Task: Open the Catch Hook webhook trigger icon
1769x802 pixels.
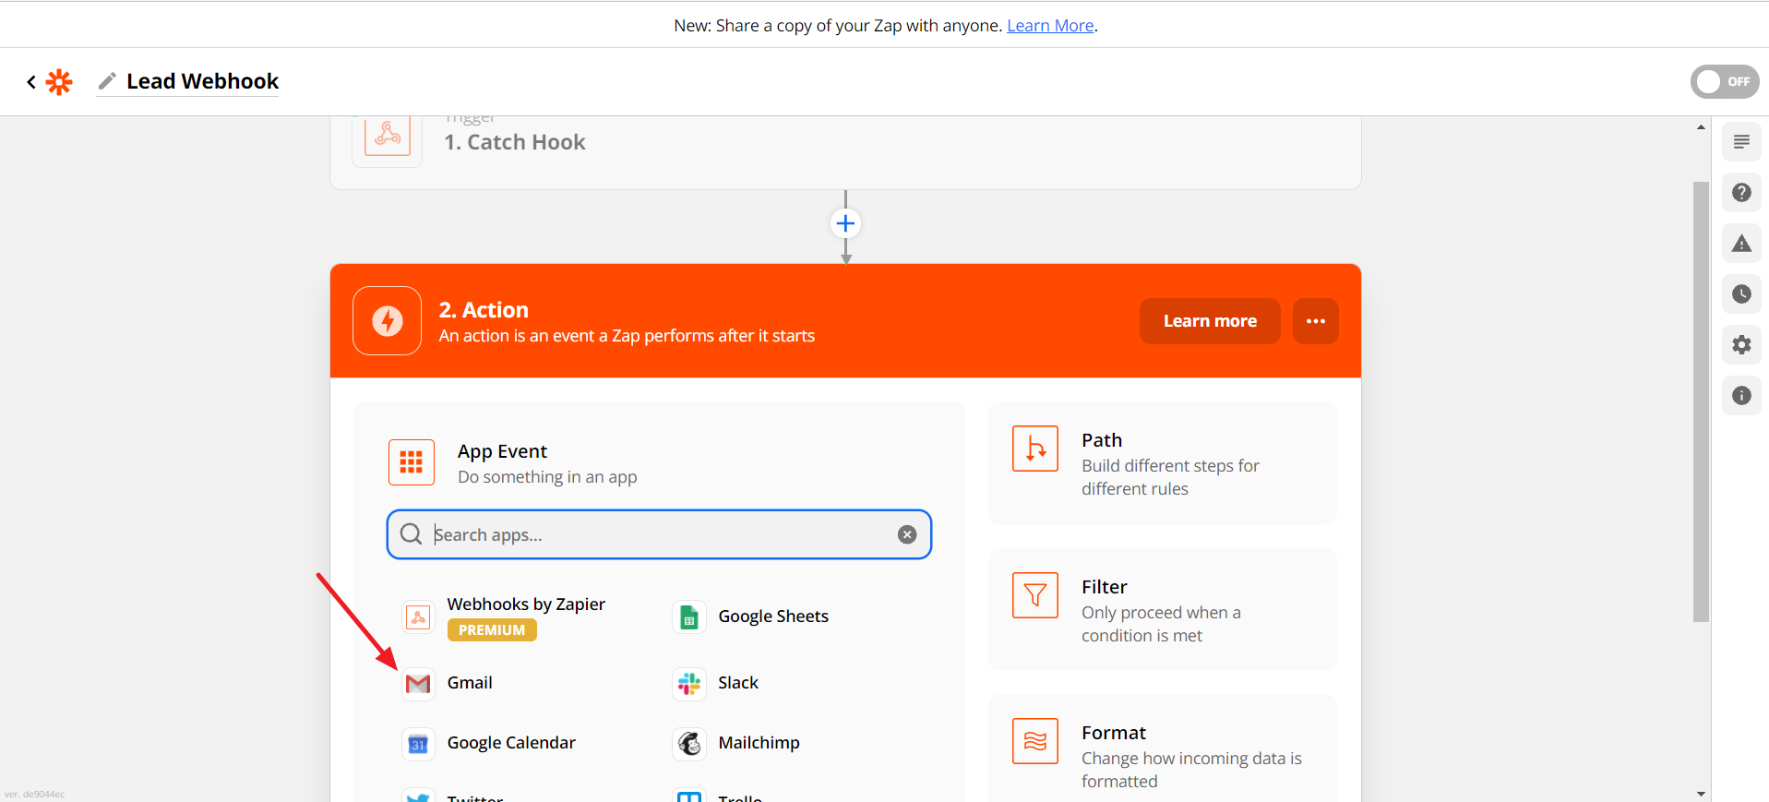Action: click(388, 136)
